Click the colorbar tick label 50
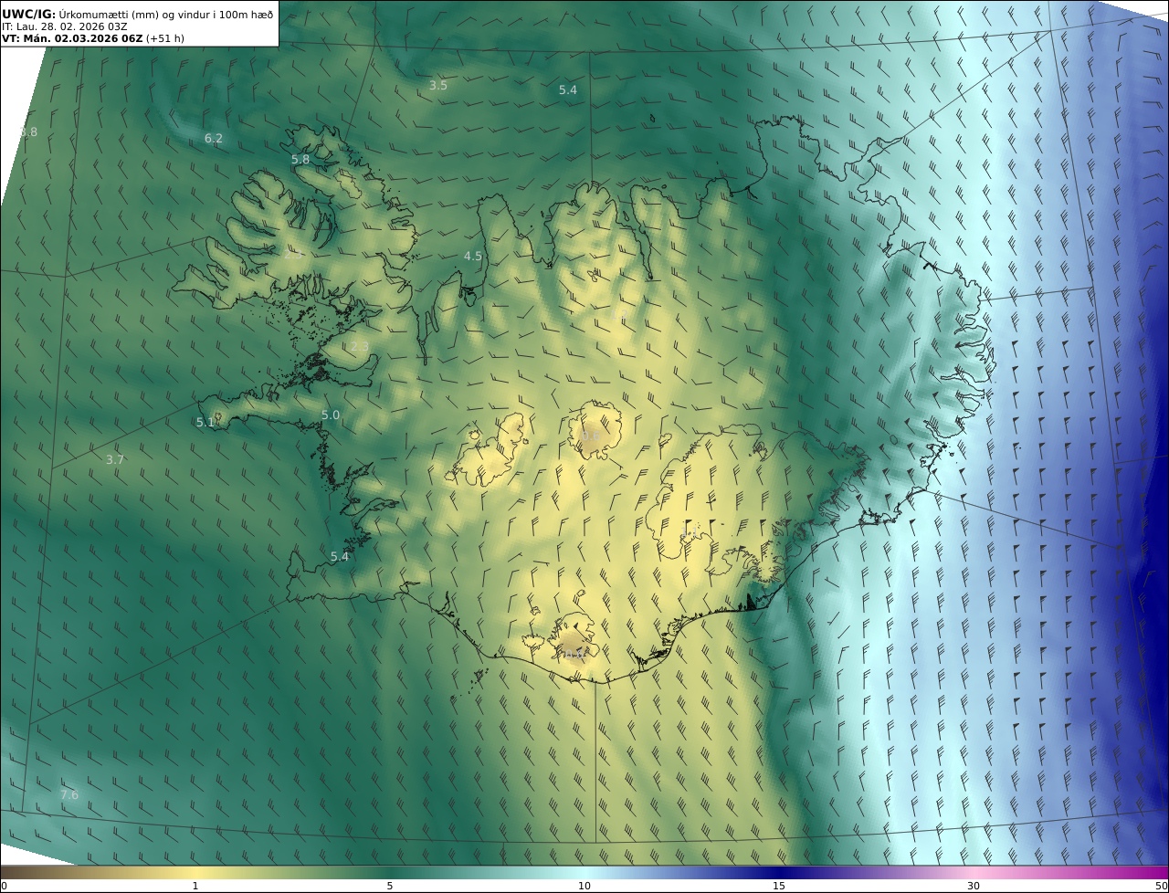1169x893 pixels. pos(1162,886)
